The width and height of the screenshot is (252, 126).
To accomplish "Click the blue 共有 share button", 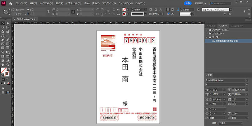I will (188, 3).
